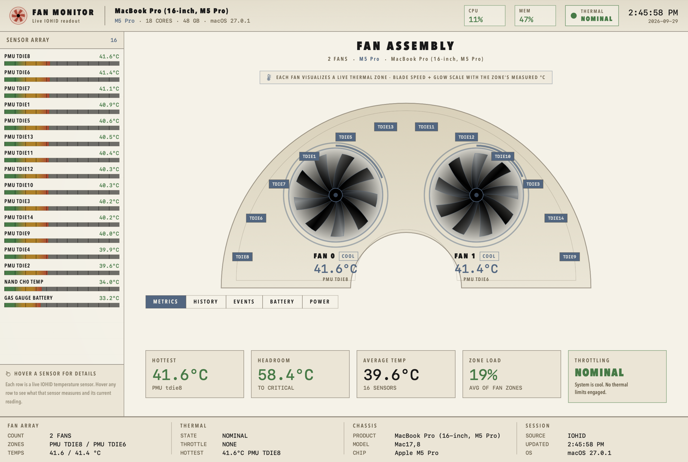Switch to the Battery tab
Image resolution: width=688 pixels, height=462 pixels.
tap(282, 302)
